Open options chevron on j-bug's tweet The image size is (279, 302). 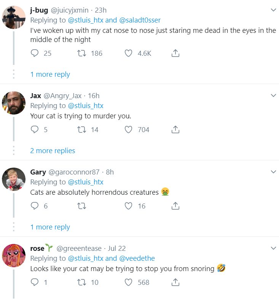point(273,10)
